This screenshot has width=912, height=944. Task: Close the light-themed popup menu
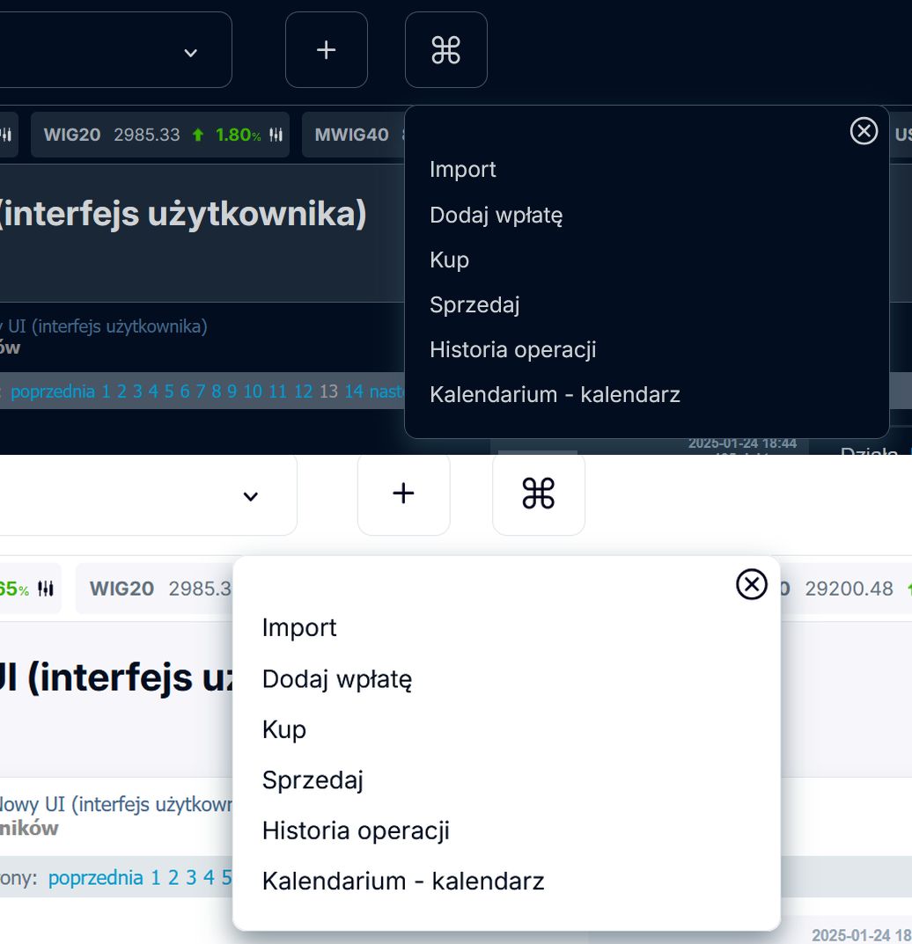point(751,584)
